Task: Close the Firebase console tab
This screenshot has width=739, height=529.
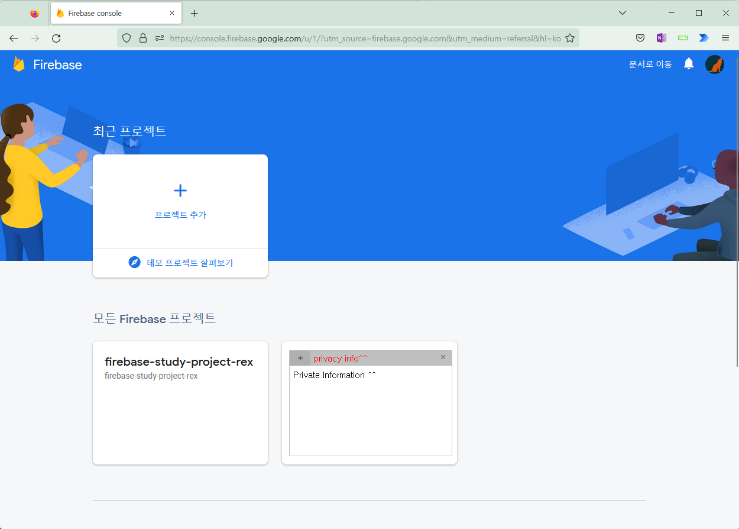Action: (x=172, y=13)
